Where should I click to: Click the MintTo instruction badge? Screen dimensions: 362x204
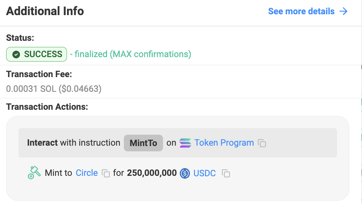[143, 143]
